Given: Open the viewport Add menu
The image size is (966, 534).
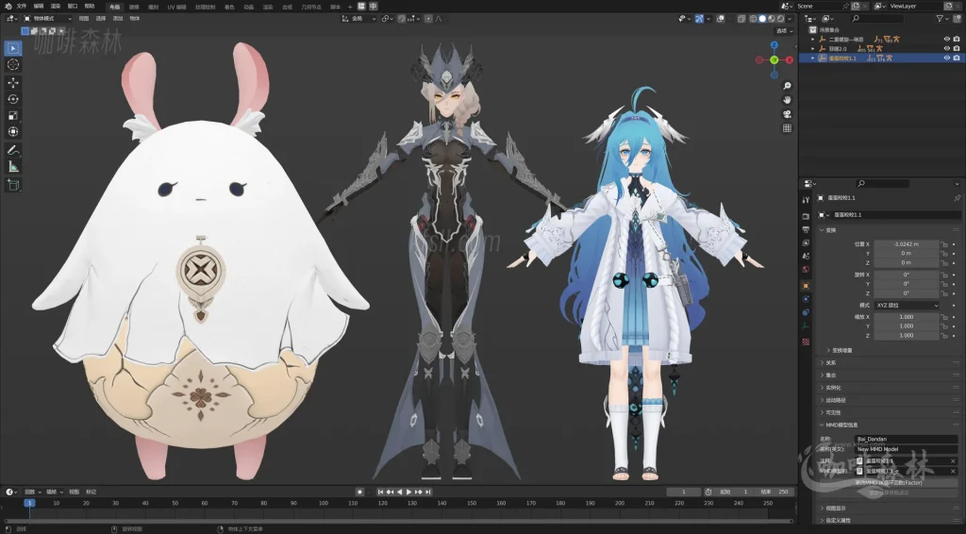Looking at the screenshot, I should pos(118,19).
